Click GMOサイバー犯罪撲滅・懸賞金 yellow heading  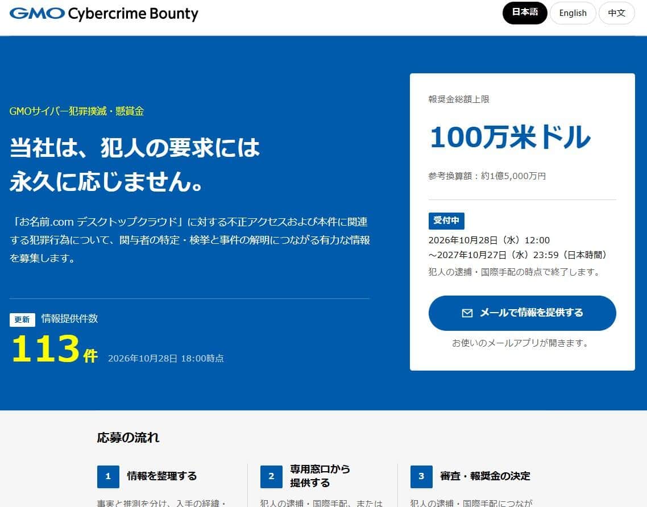pyautogui.click(x=77, y=111)
